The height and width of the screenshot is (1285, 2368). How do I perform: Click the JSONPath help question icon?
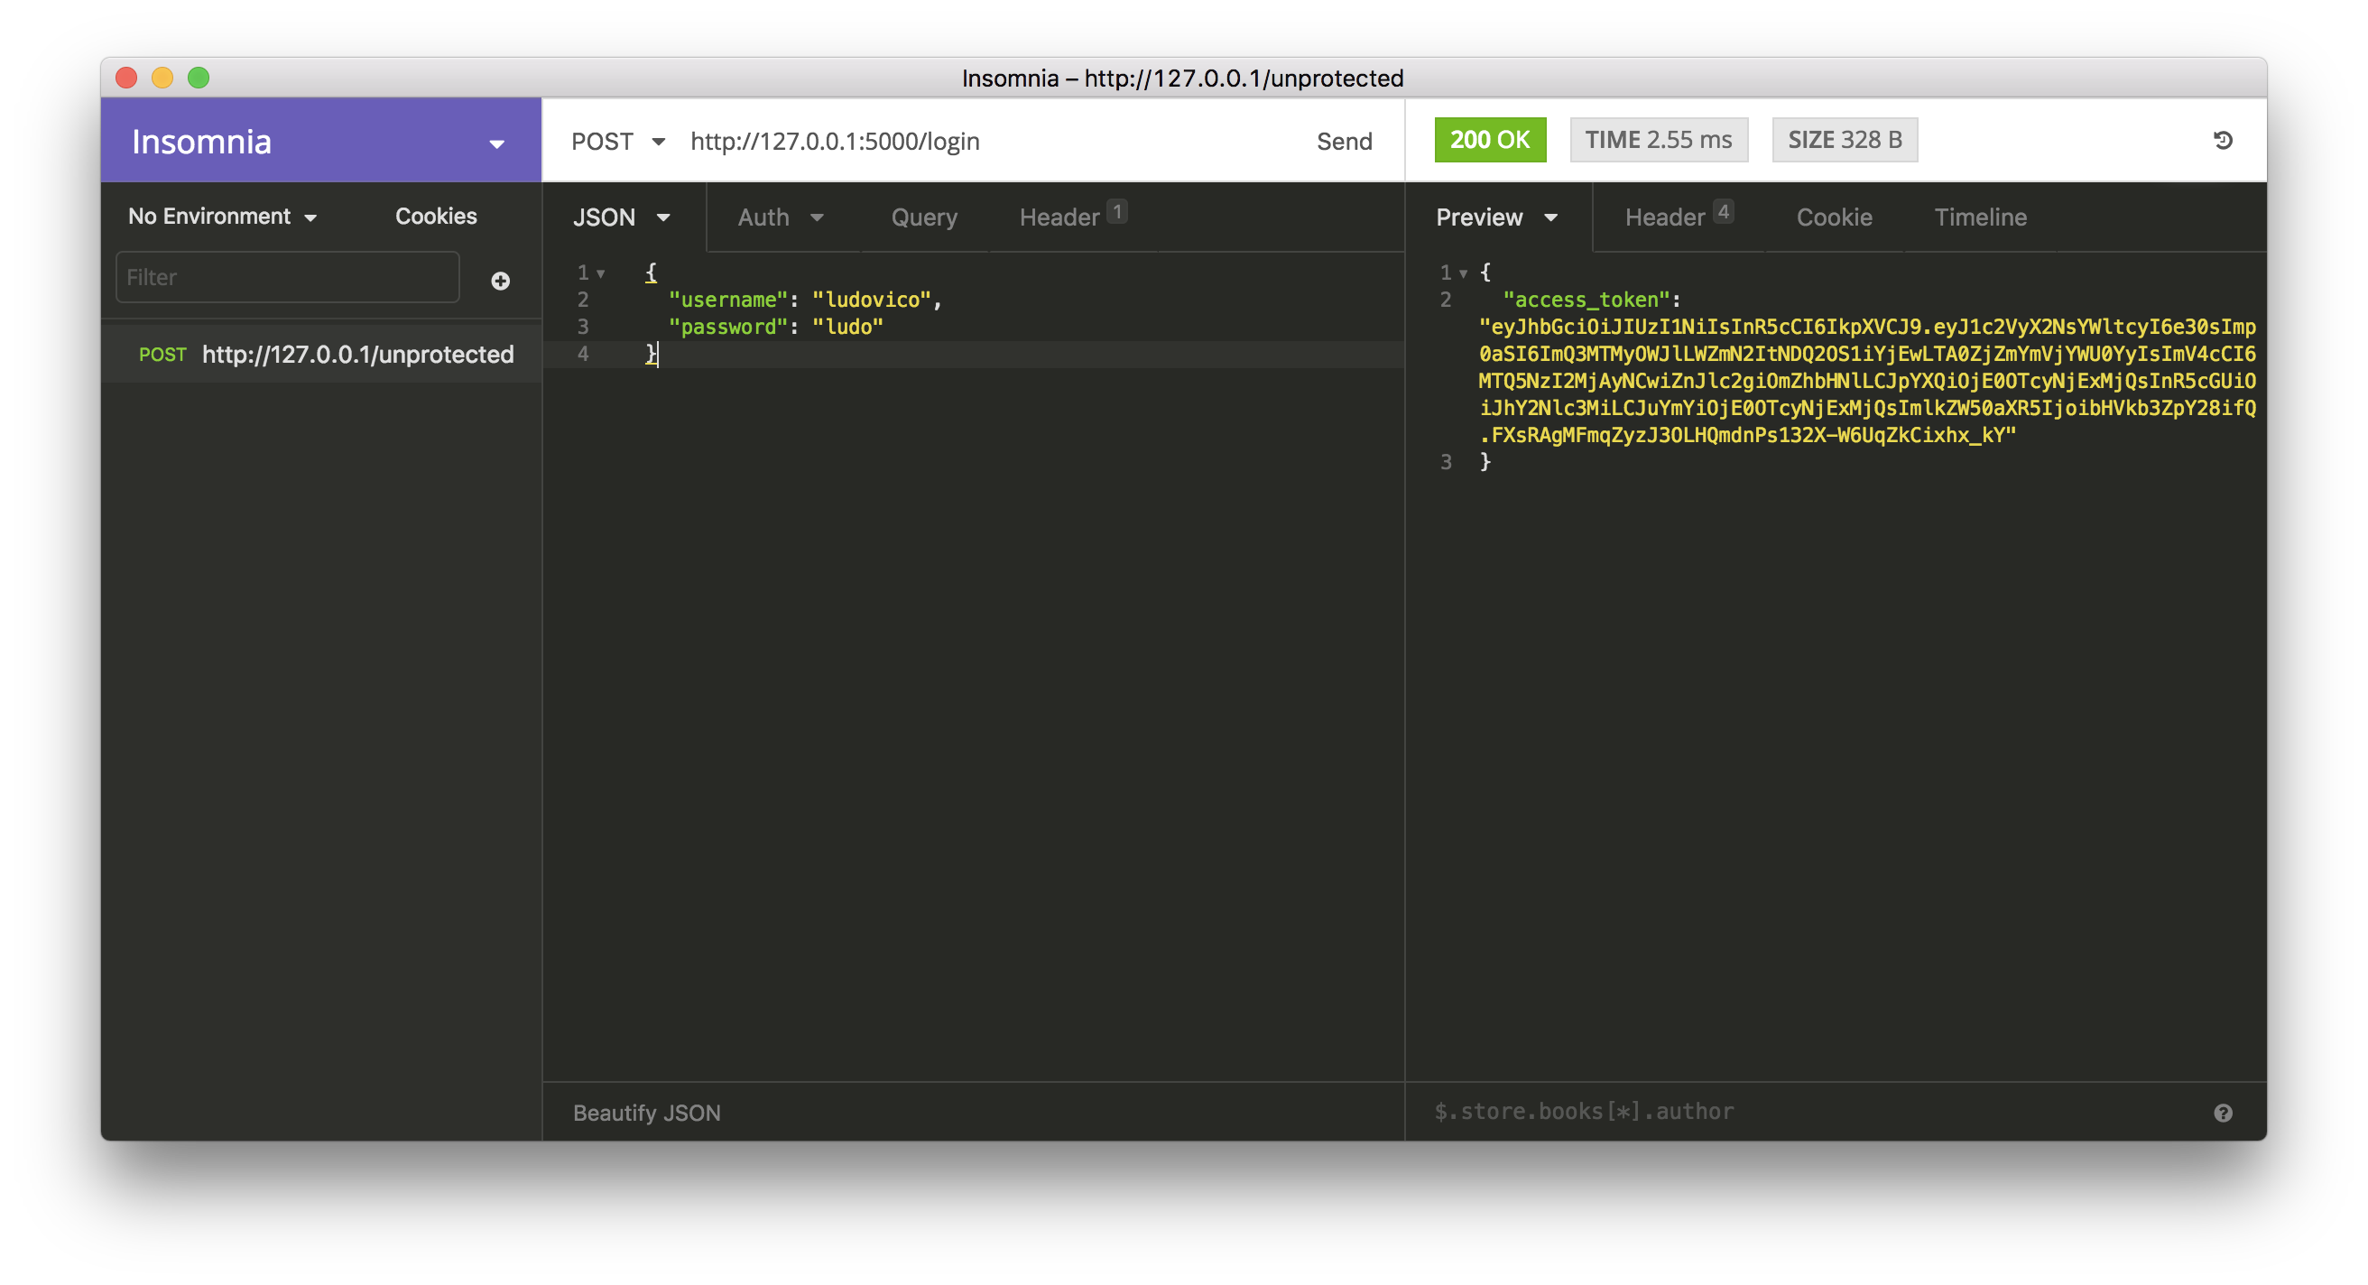[x=2223, y=1114]
